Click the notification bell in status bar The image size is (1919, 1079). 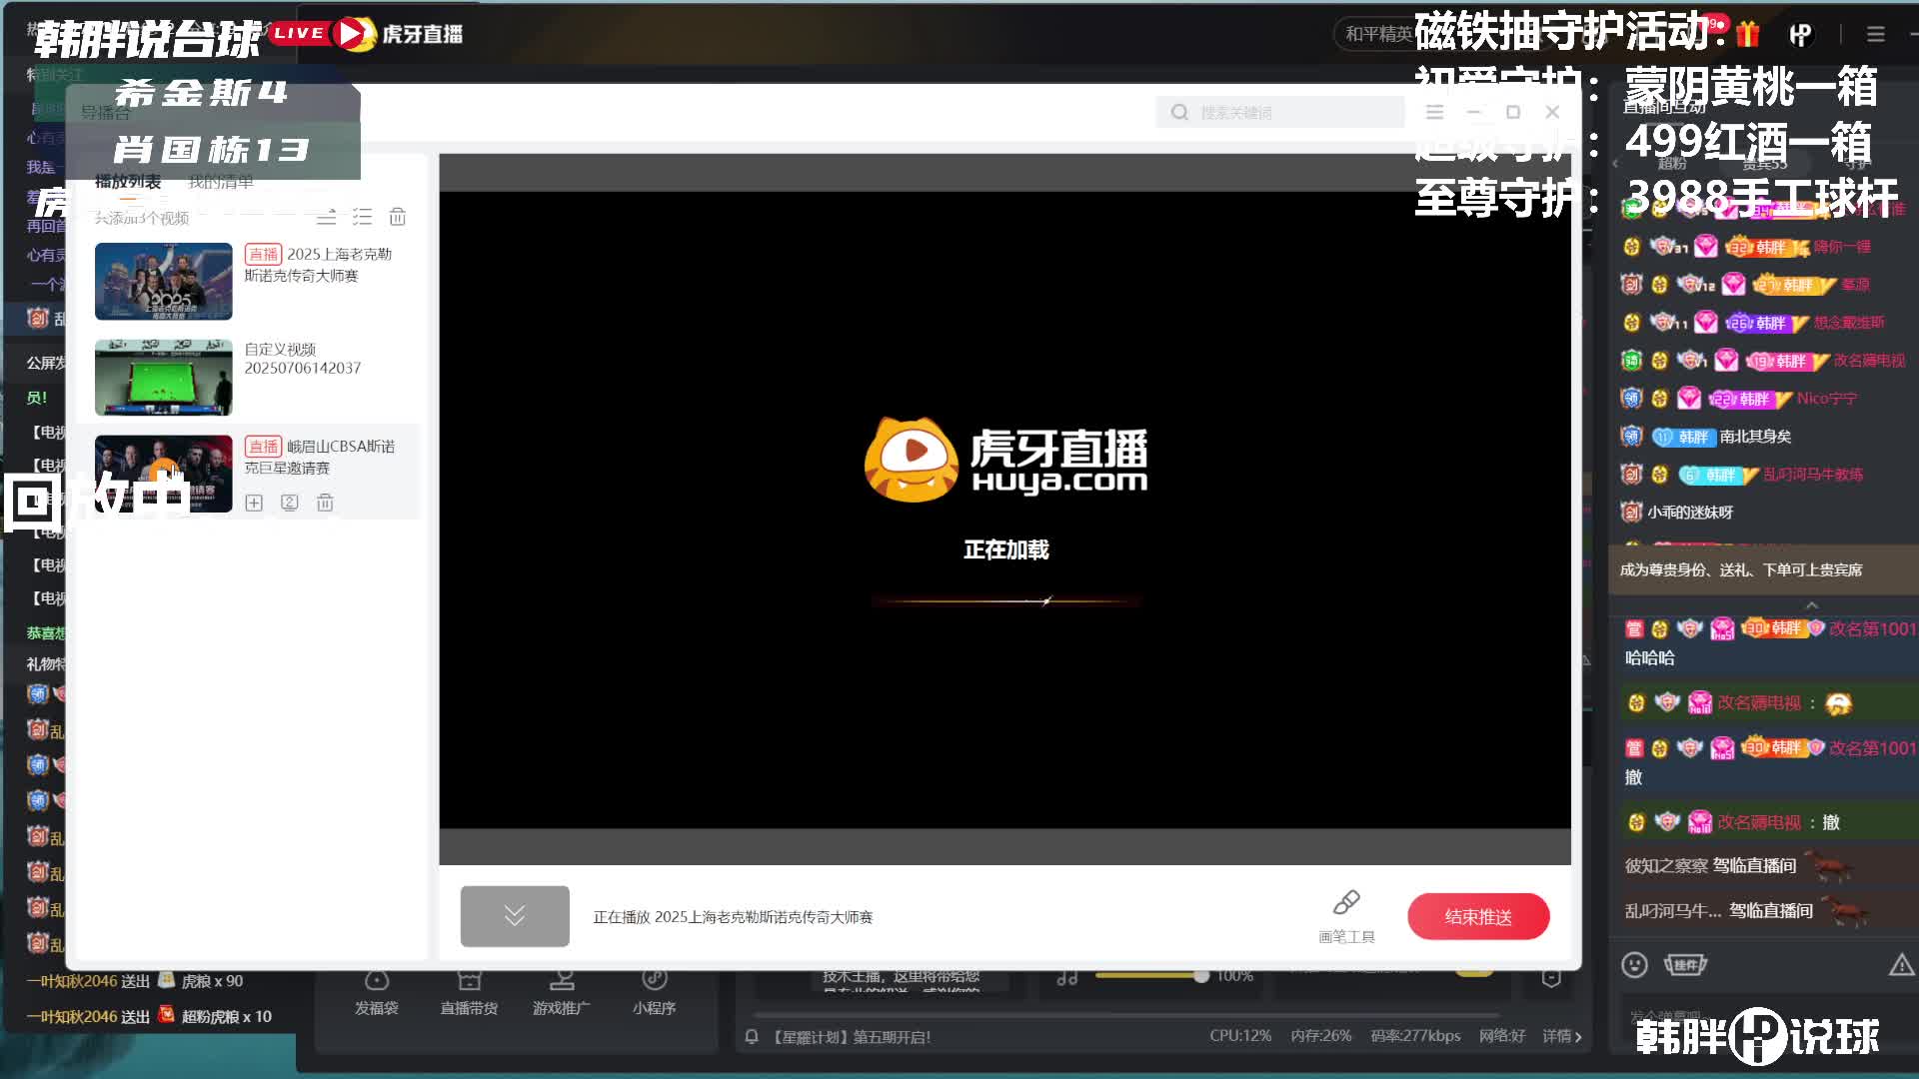752,1037
